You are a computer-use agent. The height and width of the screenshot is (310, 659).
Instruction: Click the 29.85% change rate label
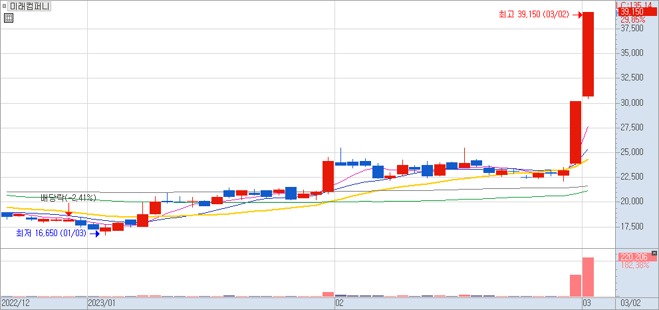pos(632,20)
